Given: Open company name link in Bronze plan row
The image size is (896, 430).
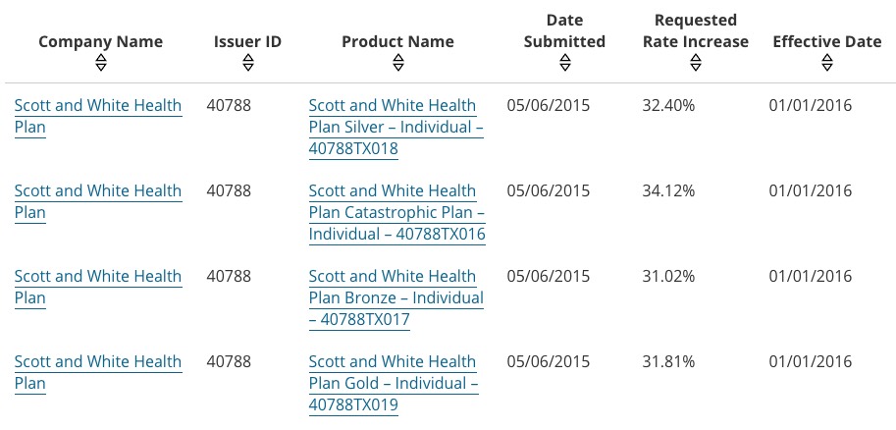Looking at the screenshot, I should point(97,287).
